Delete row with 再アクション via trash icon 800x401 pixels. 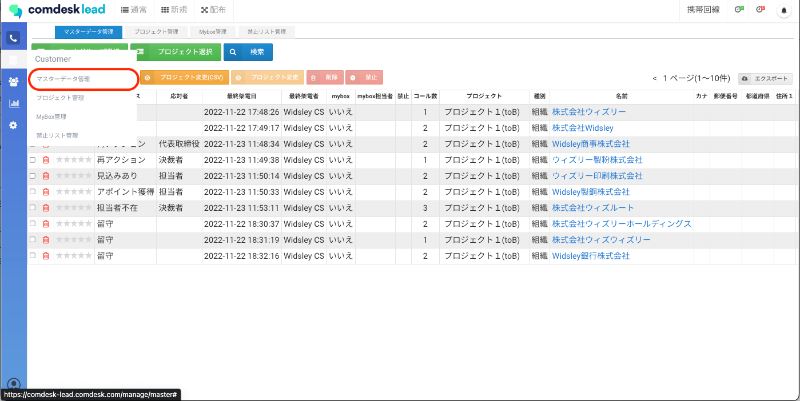pyautogui.click(x=46, y=160)
